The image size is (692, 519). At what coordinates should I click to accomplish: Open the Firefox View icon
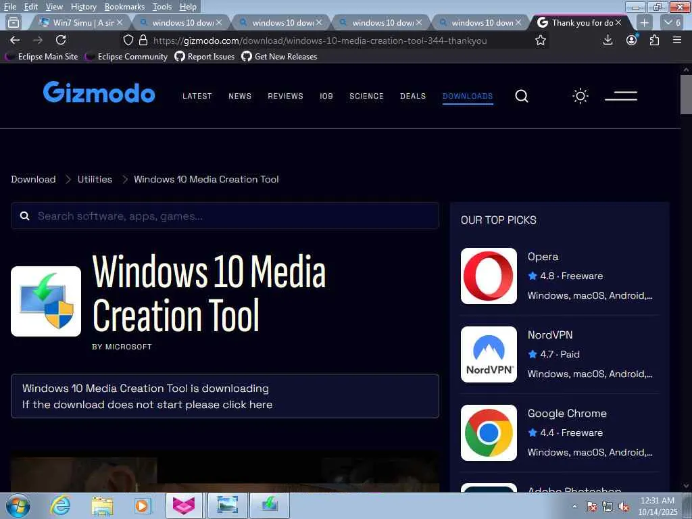coord(14,22)
